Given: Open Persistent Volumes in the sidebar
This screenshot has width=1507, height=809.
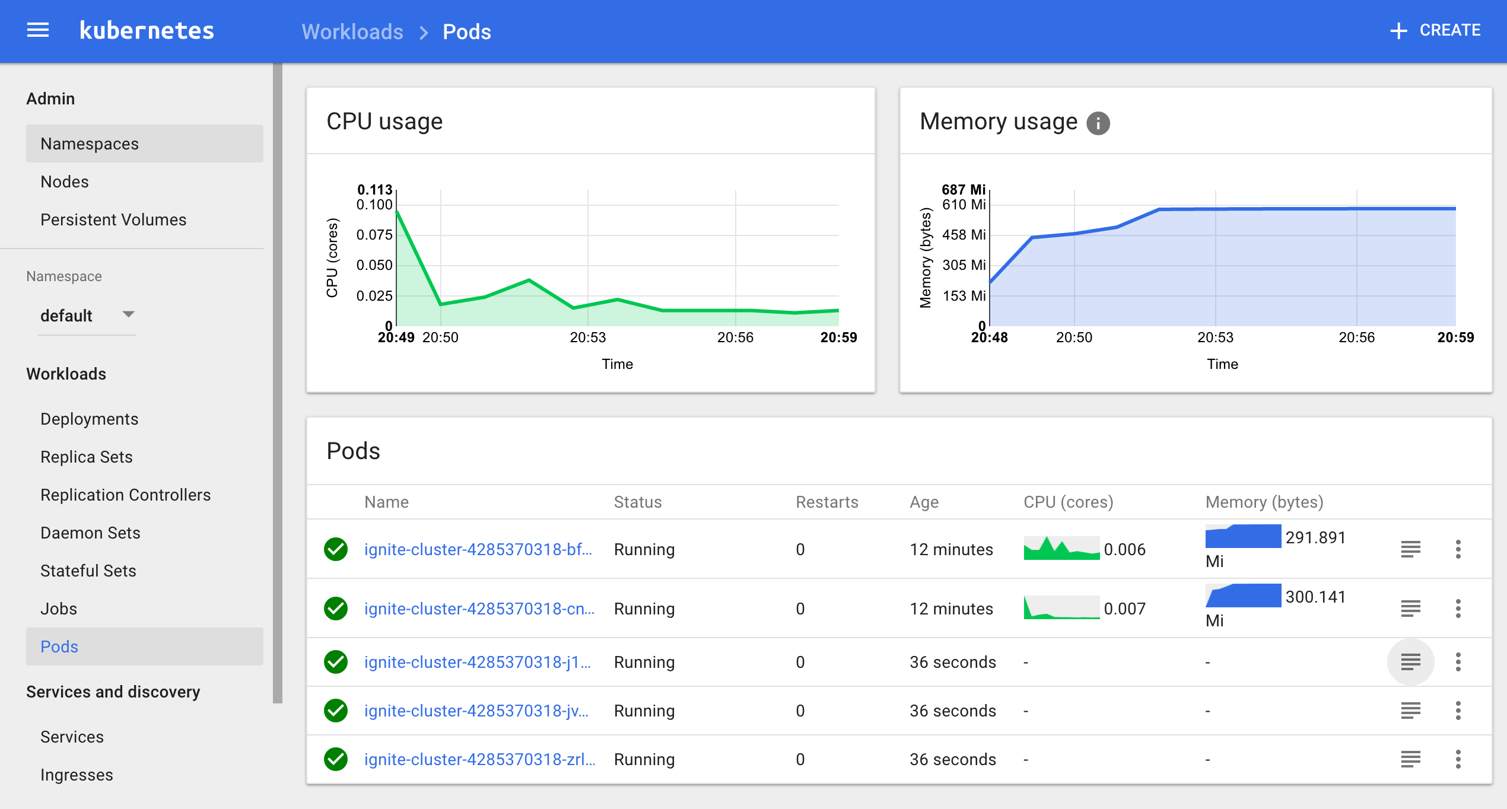Looking at the screenshot, I should tap(145, 219).
